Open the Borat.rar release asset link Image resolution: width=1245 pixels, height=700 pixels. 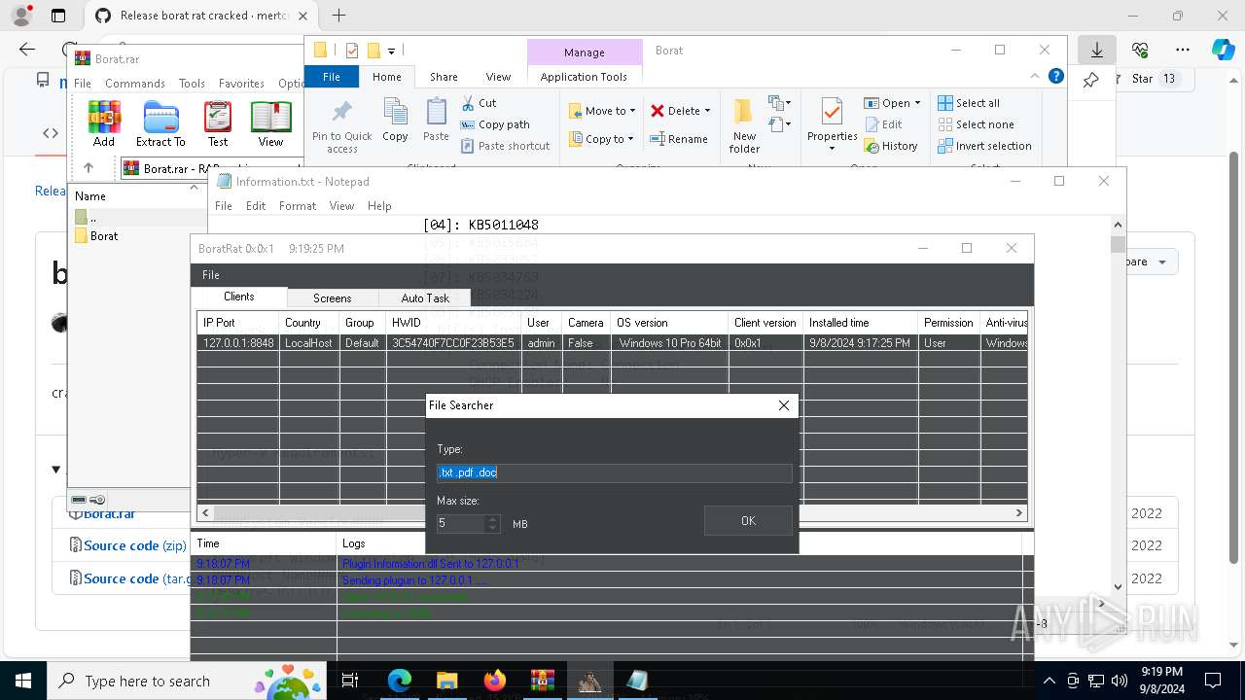[x=109, y=513]
